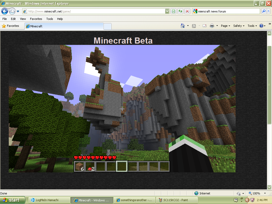Open the Help menu
Viewport: 272px width, 204px height.
click(x=60, y=19)
